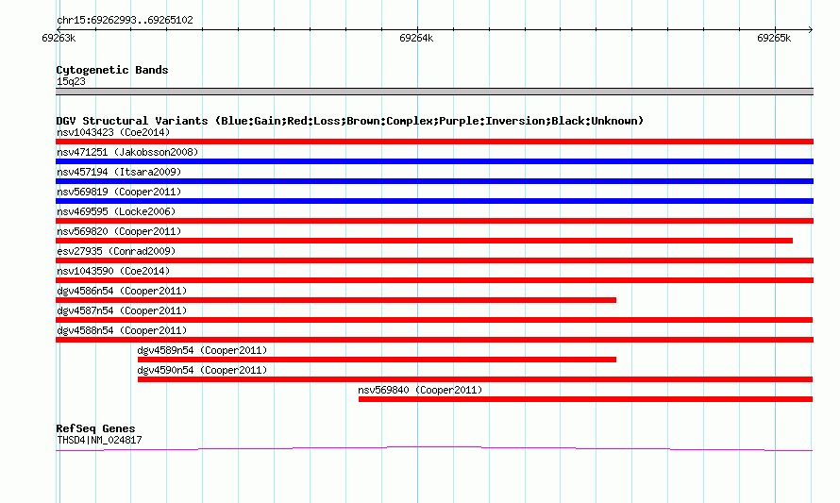
Task: Open variant label nsv457194 (Itsara2009)
Action: coord(119,172)
